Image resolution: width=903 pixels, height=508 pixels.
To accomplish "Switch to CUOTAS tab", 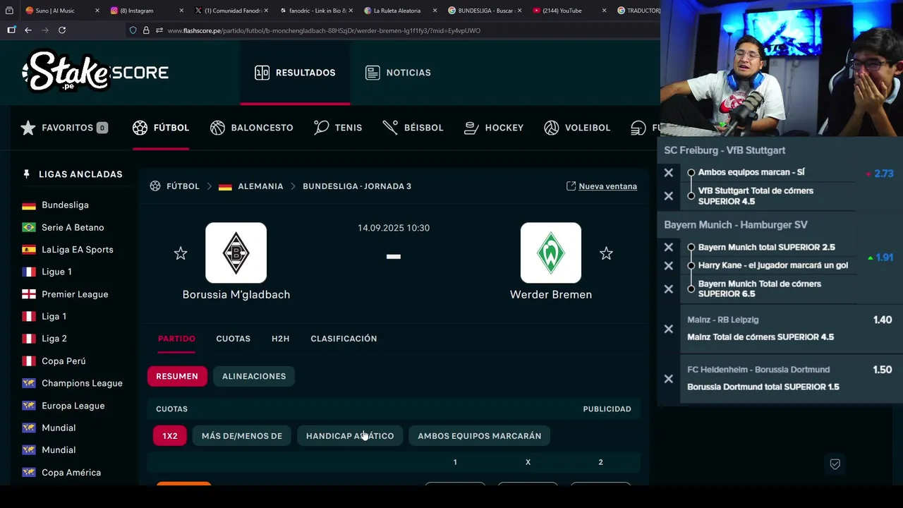I will click(x=234, y=339).
